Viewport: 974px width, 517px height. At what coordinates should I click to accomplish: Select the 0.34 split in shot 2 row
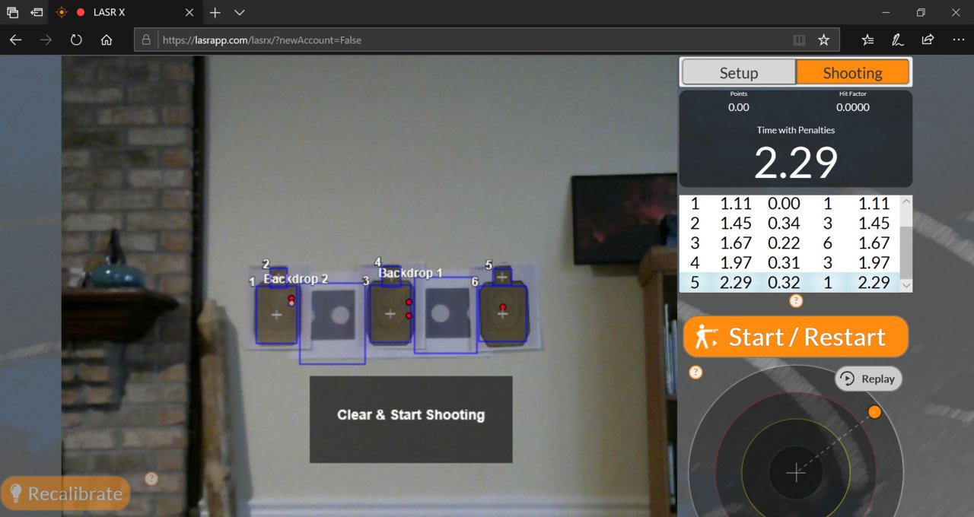784,223
